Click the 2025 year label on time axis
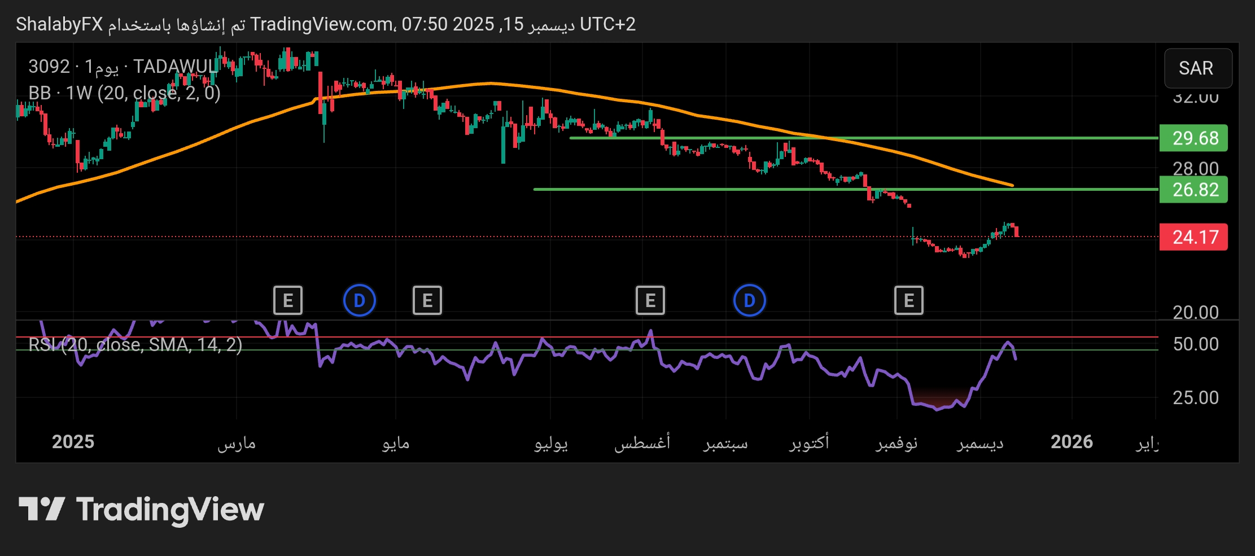 click(x=73, y=442)
